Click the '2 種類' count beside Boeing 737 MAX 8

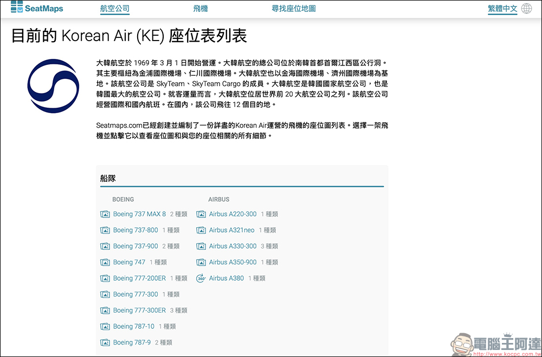pos(179,214)
